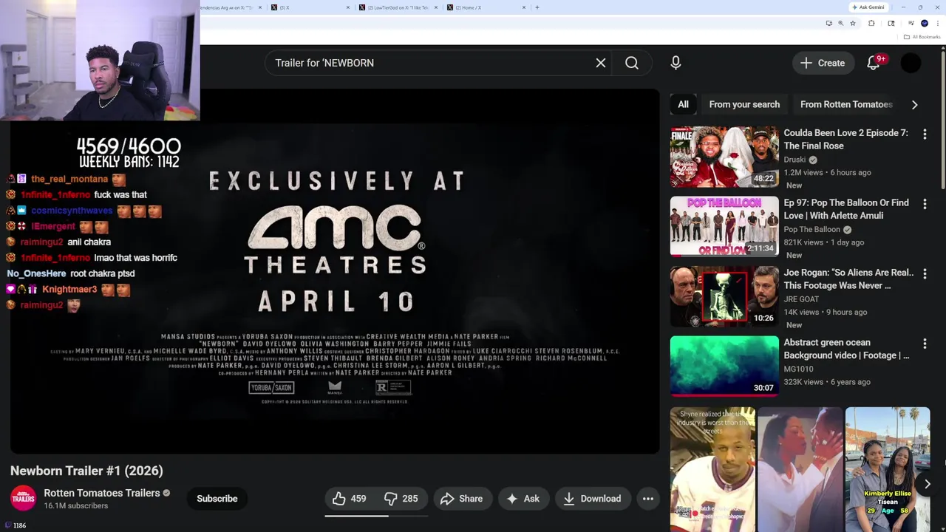946x532 pixels.
Task: Open the Chrome profile avatar
Action: [x=925, y=24]
